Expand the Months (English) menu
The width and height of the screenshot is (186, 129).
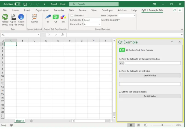111,20
